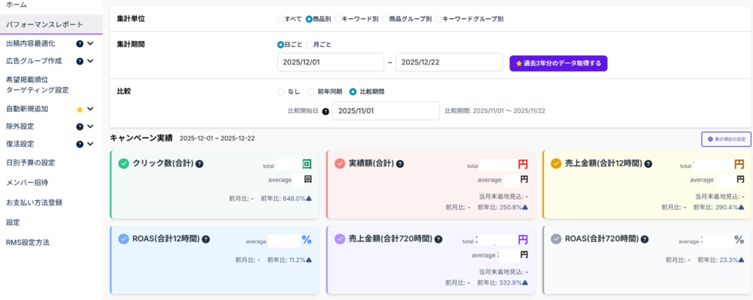Click the green check icon on クリック数 card
Image resolution: width=753 pixels, height=300 pixels.
[x=124, y=164]
